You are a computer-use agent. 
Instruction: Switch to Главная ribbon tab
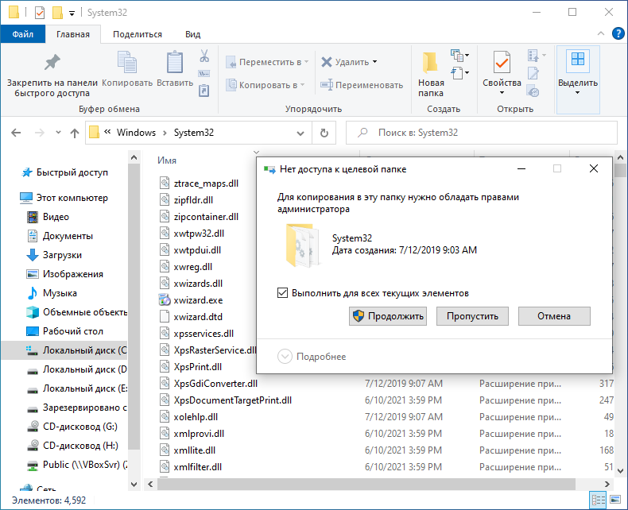73,34
